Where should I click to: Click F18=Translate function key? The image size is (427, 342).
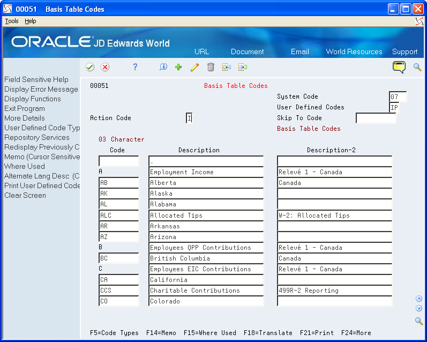pos(268,333)
